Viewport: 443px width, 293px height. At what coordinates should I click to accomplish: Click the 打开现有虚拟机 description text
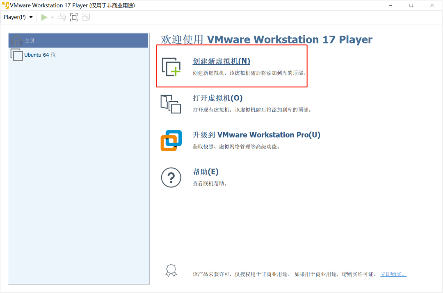pos(252,110)
